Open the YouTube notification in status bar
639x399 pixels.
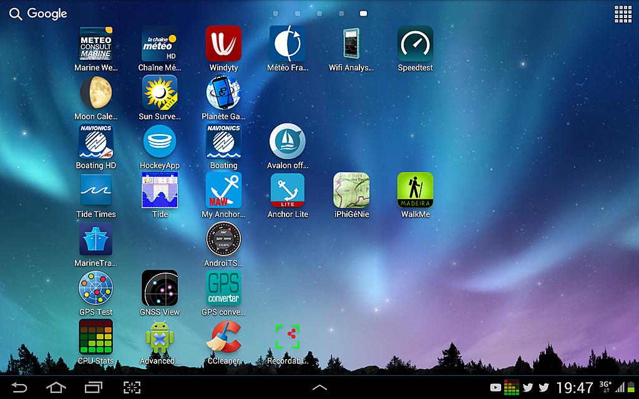495,387
